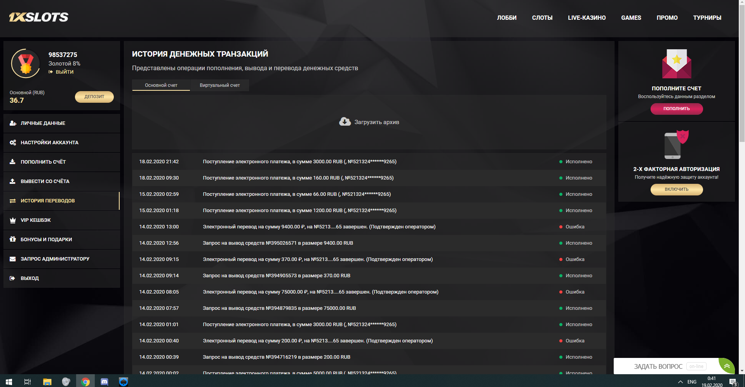Click the green scroll-up chevron icon
The height and width of the screenshot is (387, 745).
point(726,366)
